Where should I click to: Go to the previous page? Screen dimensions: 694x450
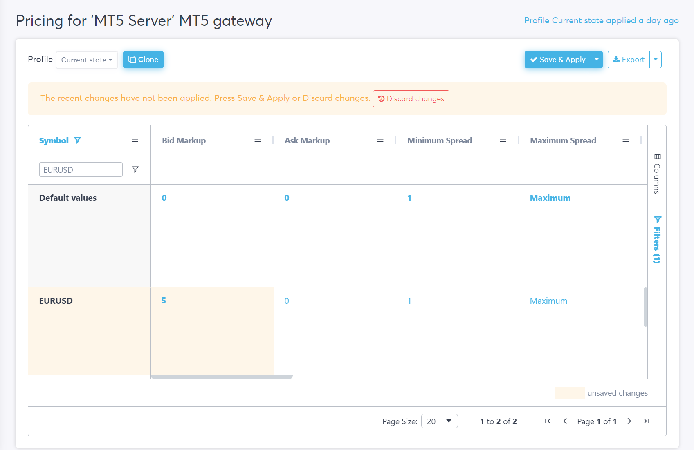tap(565, 421)
